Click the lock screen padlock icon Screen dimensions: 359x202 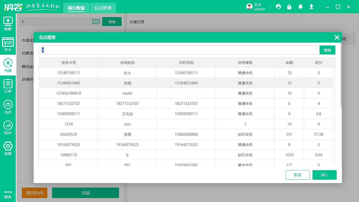coord(289,7)
